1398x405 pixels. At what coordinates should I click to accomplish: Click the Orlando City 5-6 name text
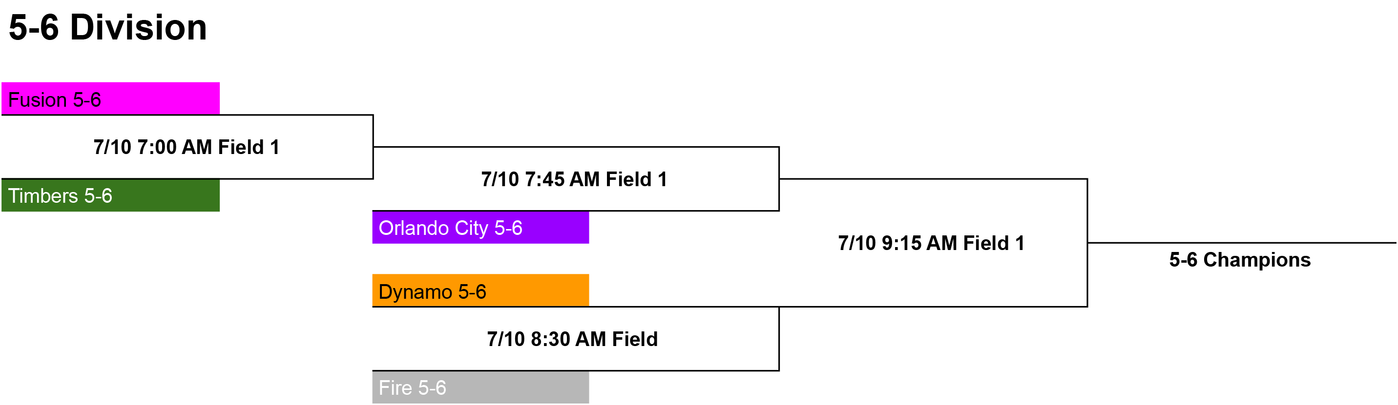pos(450,228)
